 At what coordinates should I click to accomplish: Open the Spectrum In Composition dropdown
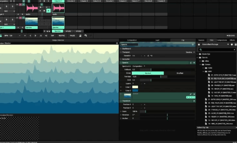coord(139,66)
